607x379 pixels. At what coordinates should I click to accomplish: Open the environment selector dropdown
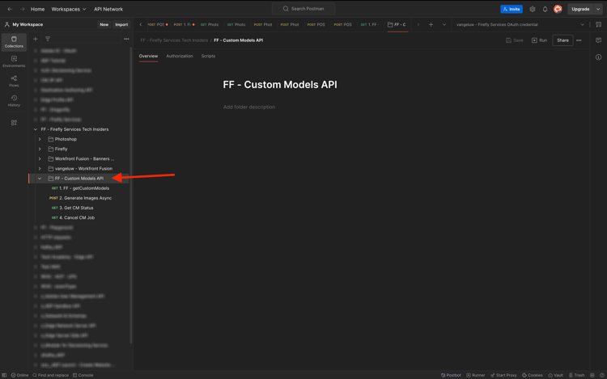(x=520, y=24)
